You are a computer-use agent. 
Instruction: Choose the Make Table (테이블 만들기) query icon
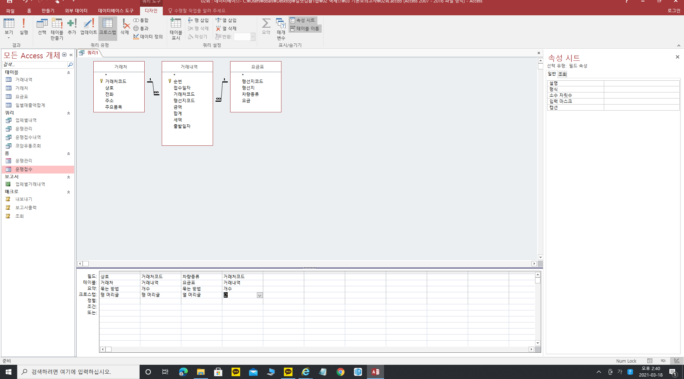(57, 28)
